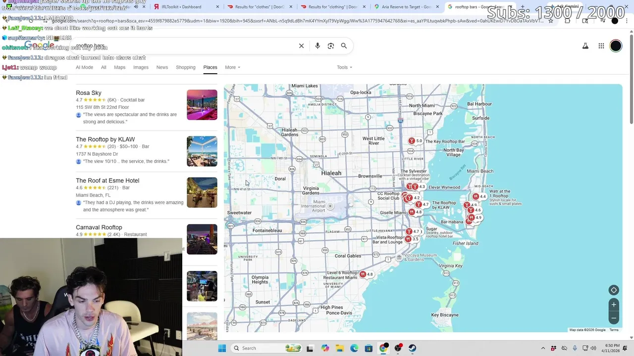Open the Google account avatar
Image resolution: width=634 pixels, height=356 pixels.
coord(616,46)
